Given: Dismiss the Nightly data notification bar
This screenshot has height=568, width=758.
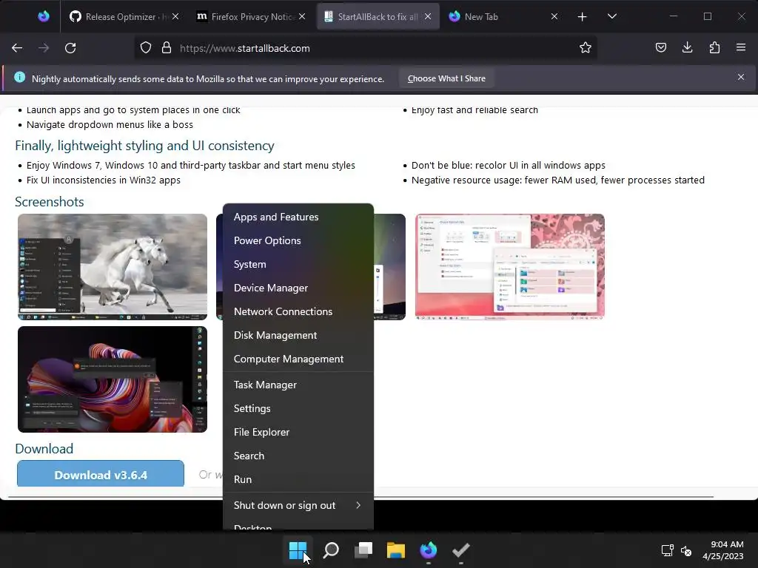Looking at the screenshot, I should point(740,77).
